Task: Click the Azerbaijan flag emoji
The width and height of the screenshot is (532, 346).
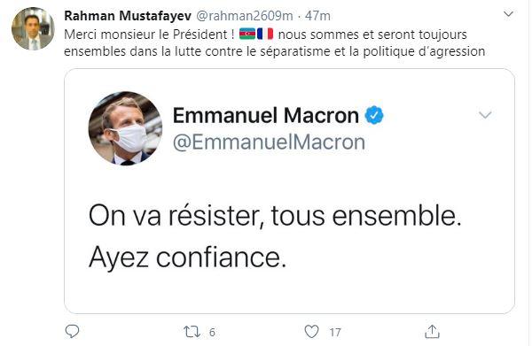Action: (247, 34)
